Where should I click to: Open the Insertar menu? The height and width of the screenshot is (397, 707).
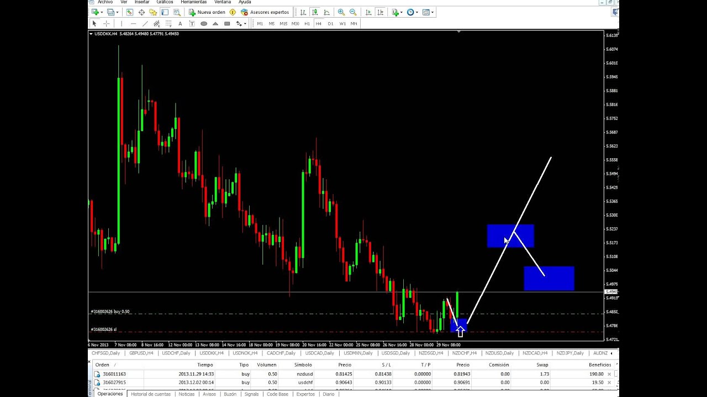pyautogui.click(x=142, y=2)
